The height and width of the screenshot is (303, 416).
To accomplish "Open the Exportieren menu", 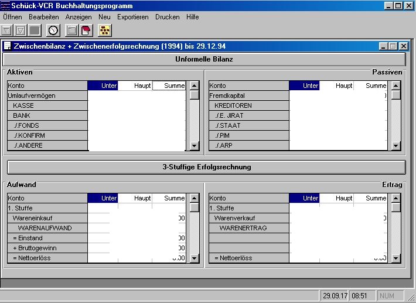I will (x=132, y=17).
